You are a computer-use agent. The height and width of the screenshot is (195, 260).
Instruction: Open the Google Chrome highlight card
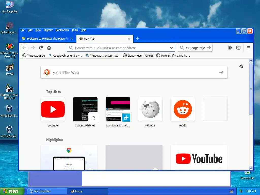click(69, 157)
